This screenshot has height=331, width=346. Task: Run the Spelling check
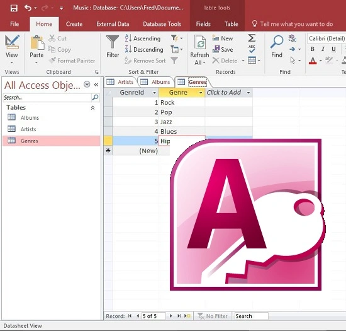tap(252, 49)
